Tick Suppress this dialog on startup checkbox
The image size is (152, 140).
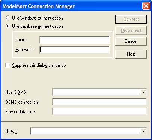8,65
